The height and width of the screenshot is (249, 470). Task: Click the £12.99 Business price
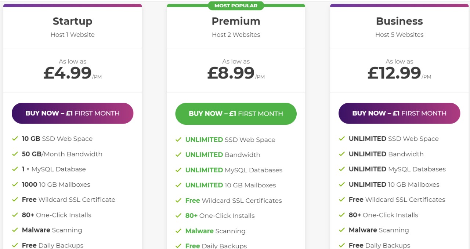pyautogui.click(x=395, y=73)
